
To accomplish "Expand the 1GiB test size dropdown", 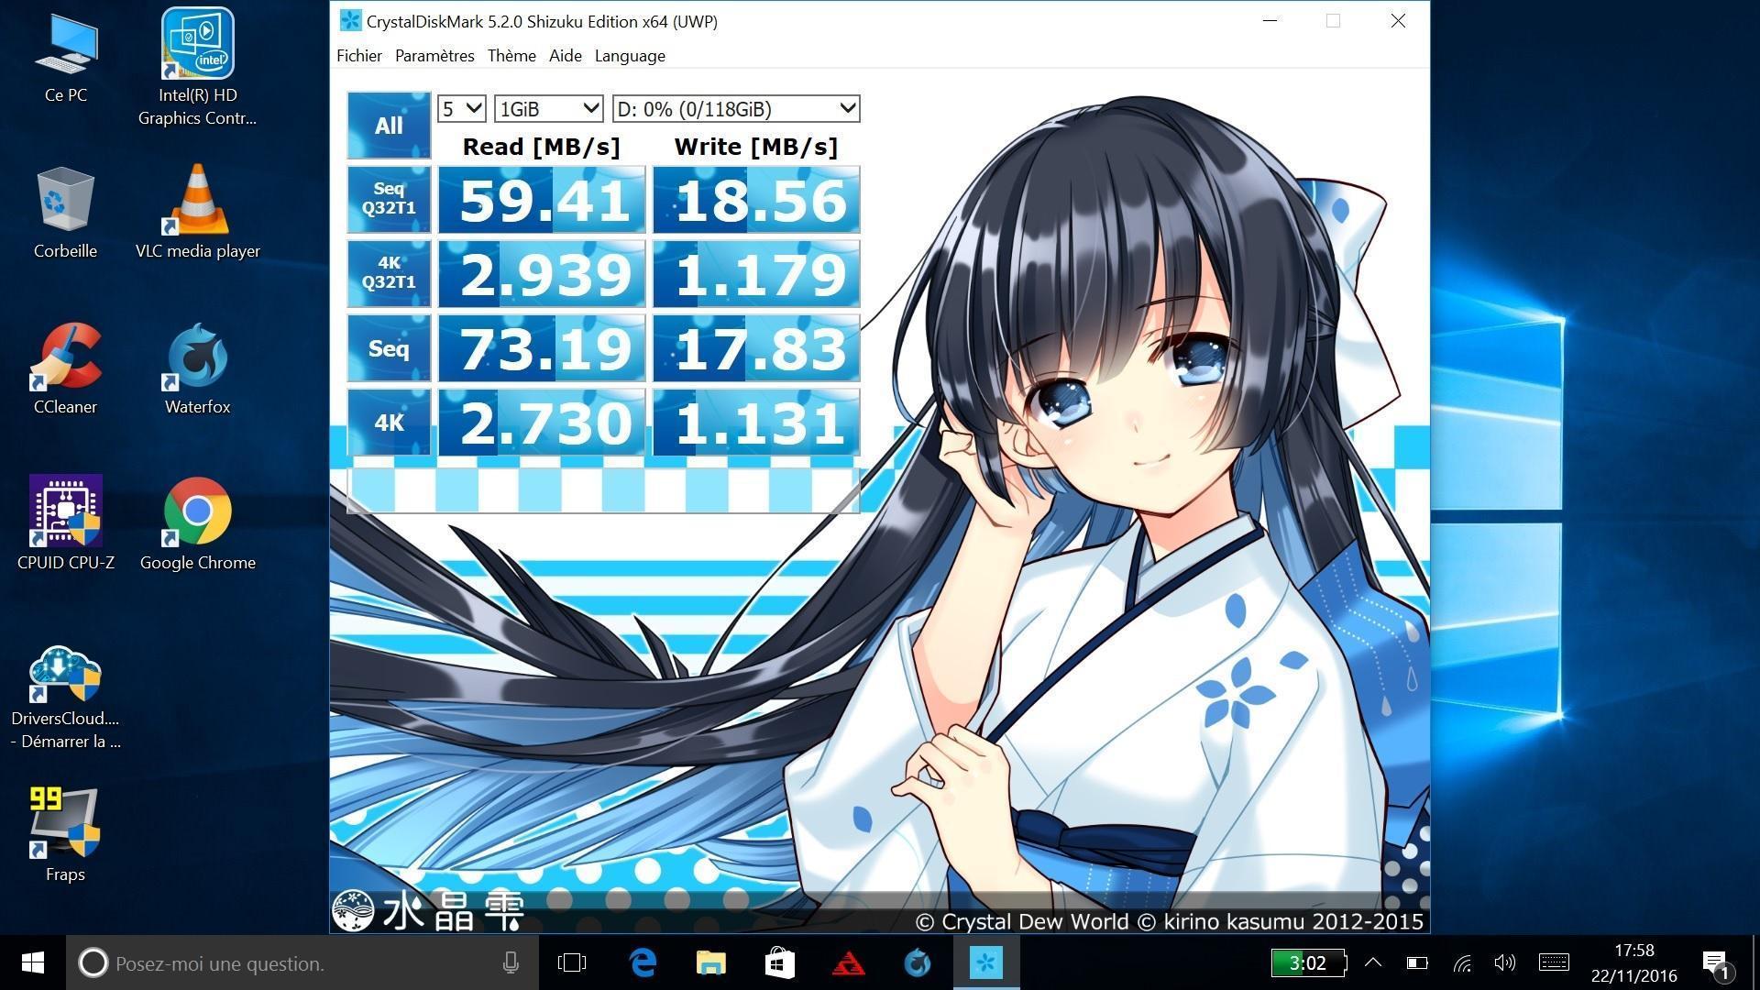I will pos(548,109).
